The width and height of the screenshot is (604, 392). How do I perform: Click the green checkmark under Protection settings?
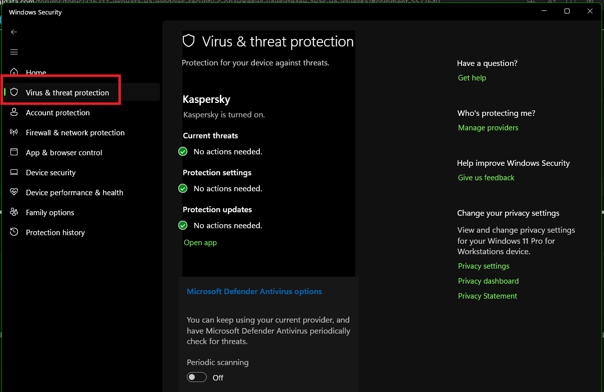tap(183, 188)
